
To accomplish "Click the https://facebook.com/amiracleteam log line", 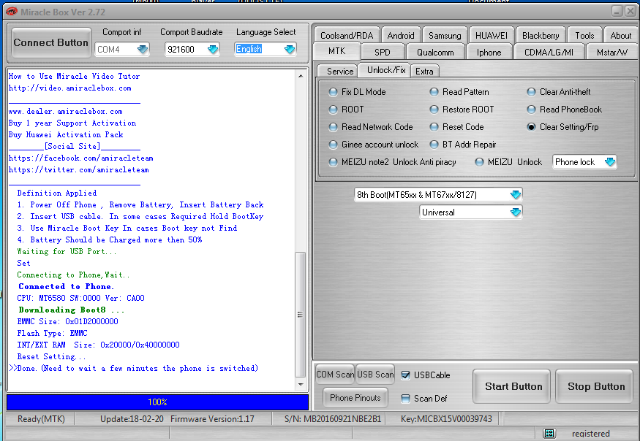I will coord(80,158).
